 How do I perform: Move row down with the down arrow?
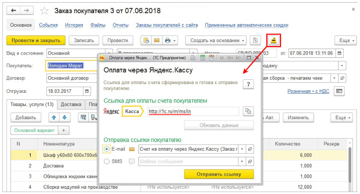64,117
